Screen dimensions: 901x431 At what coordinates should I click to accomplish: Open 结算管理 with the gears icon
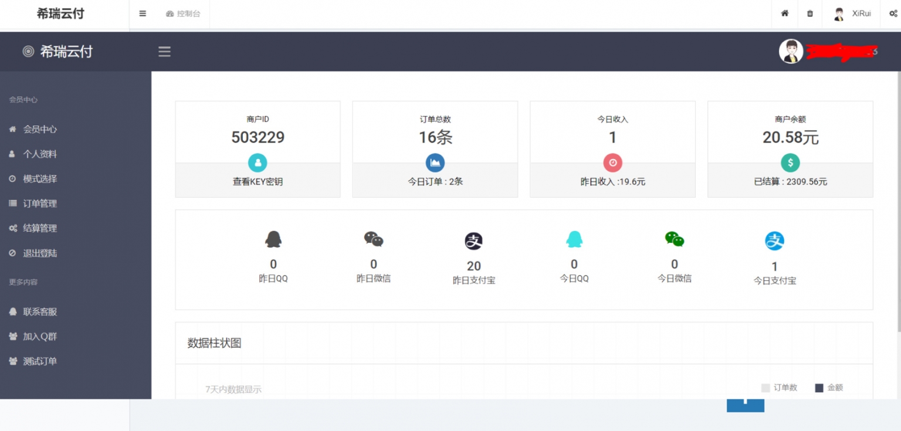click(x=12, y=228)
